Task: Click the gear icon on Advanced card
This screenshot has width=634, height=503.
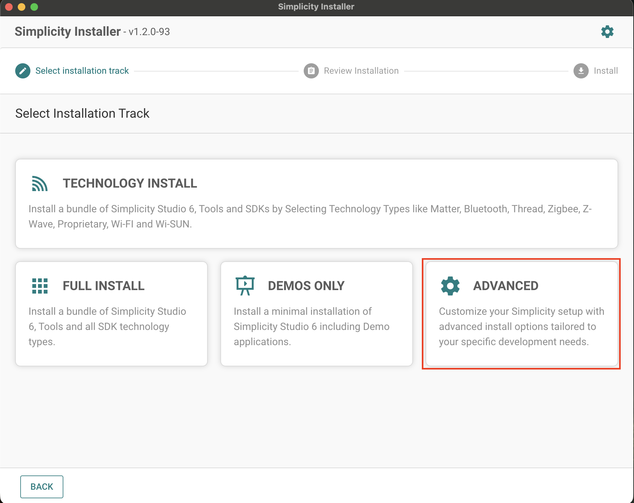Action: (x=450, y=286)
